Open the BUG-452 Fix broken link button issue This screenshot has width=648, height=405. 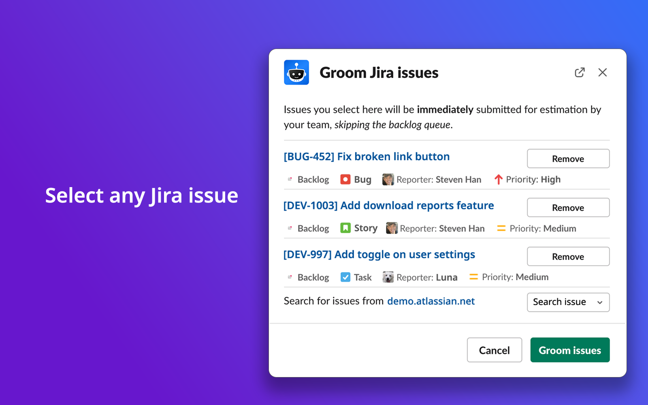367,157
